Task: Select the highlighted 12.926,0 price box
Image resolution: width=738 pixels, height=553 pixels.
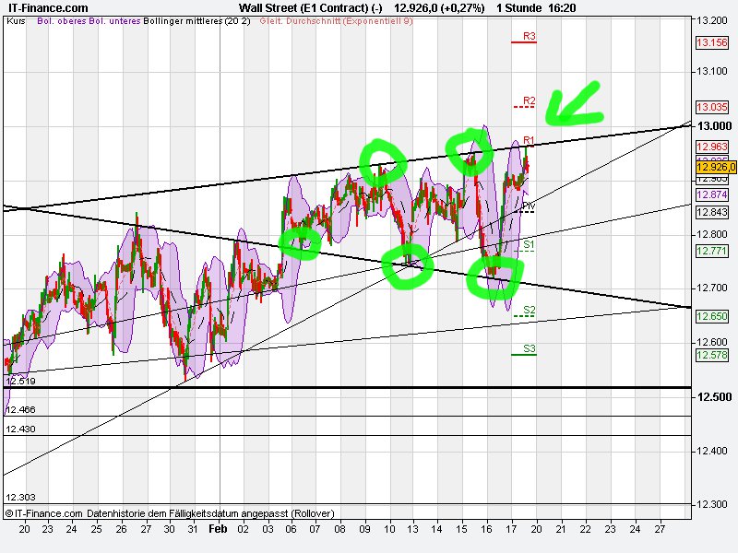Action: pos(714,168)
